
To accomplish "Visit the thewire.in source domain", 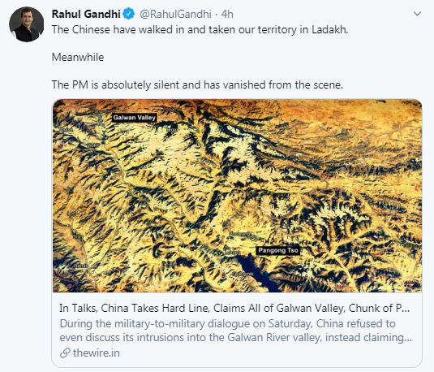I will click(97, 353).
